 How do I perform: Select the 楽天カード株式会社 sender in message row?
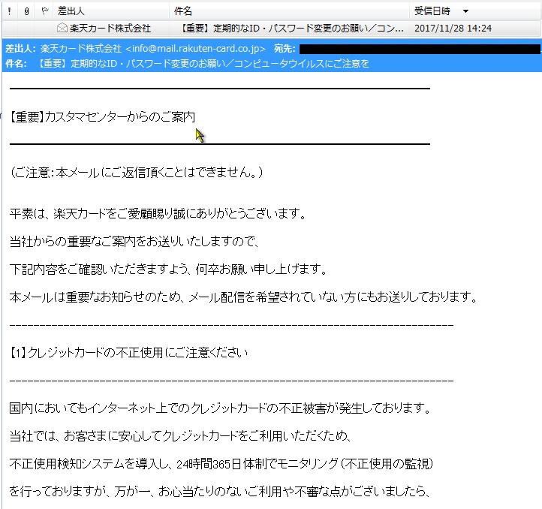[110, 28]
